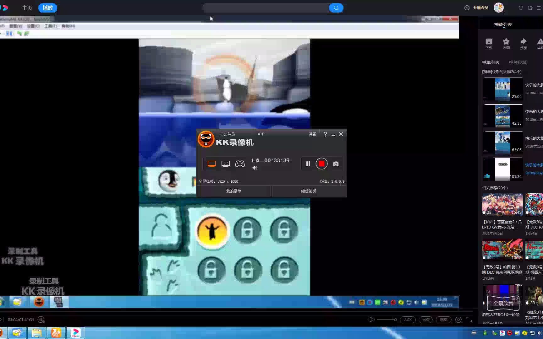The image size is (543, 339).
Task: Click the user avatar picture
Action: (498, 8)
